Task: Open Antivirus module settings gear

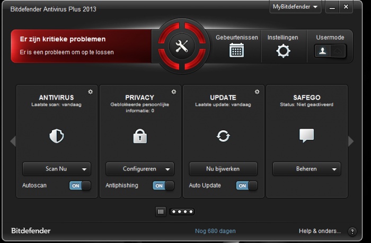Action: pos(91,92)
